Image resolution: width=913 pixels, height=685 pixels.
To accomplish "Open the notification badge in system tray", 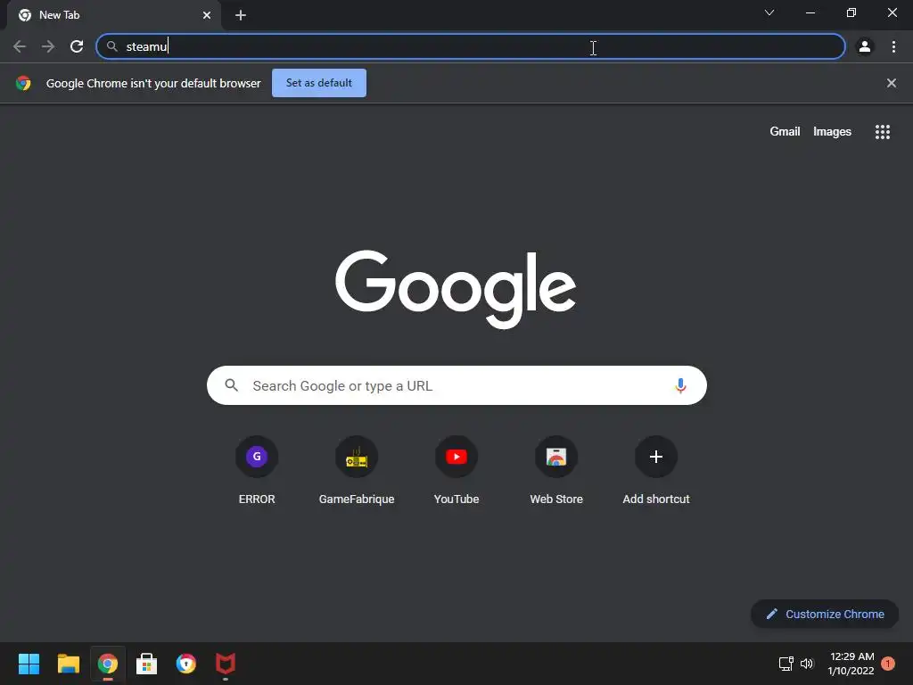I will tap(888, 664).
